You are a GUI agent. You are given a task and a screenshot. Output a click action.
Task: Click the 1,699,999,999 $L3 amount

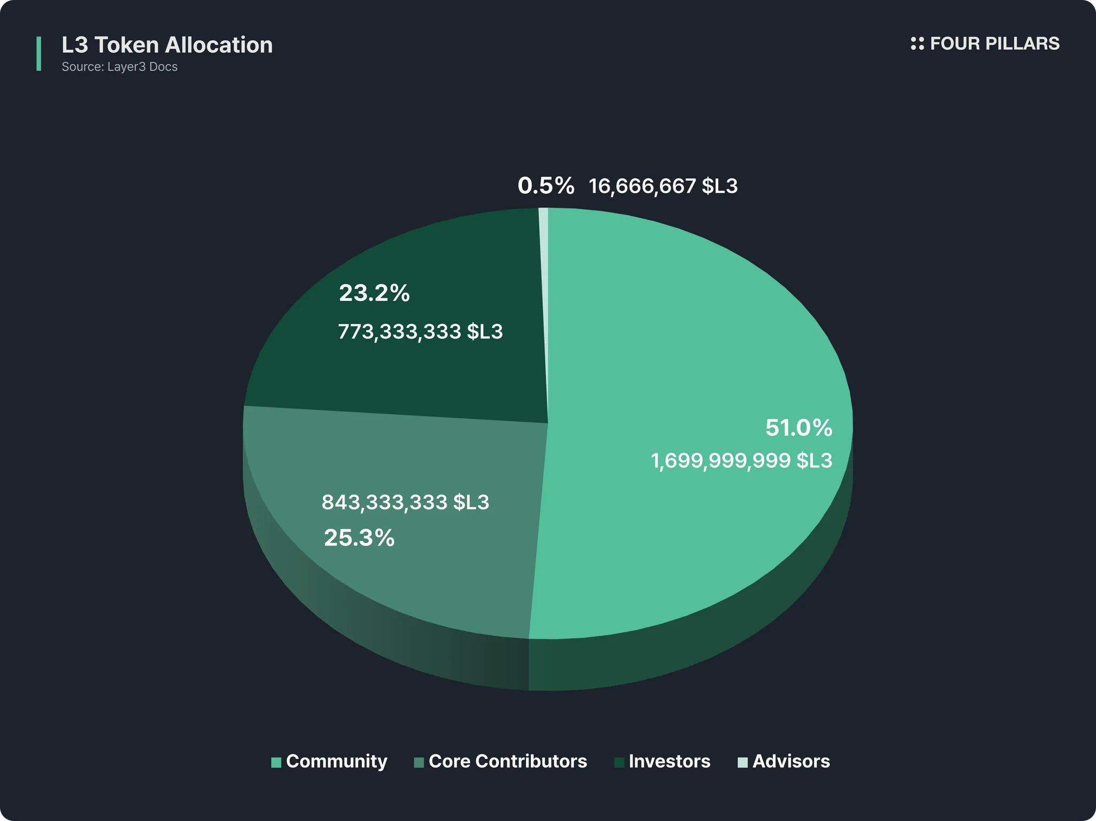742,461
